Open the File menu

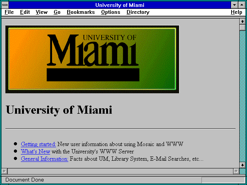pos(9,12)
